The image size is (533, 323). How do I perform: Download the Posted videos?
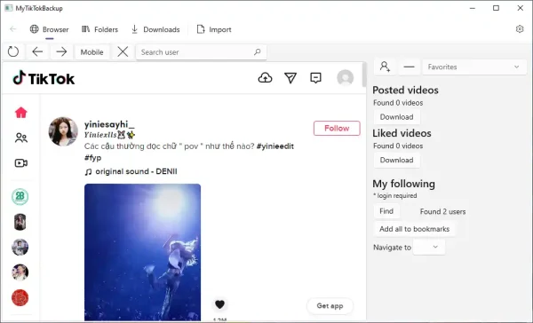[397, 117]
